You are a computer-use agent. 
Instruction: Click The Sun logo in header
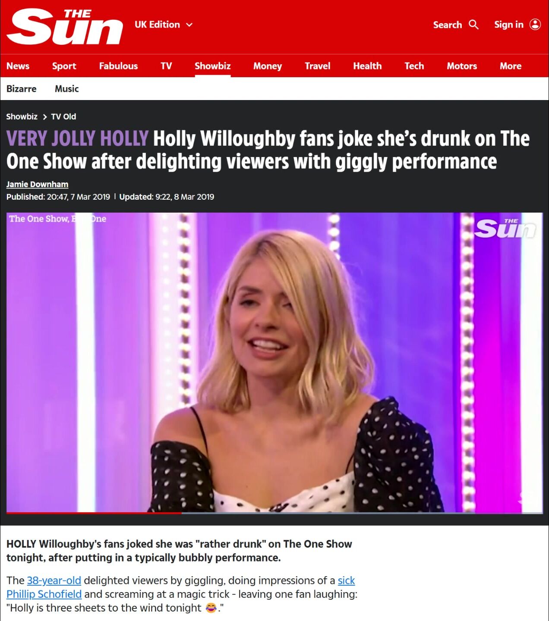(x=65, y=27)
